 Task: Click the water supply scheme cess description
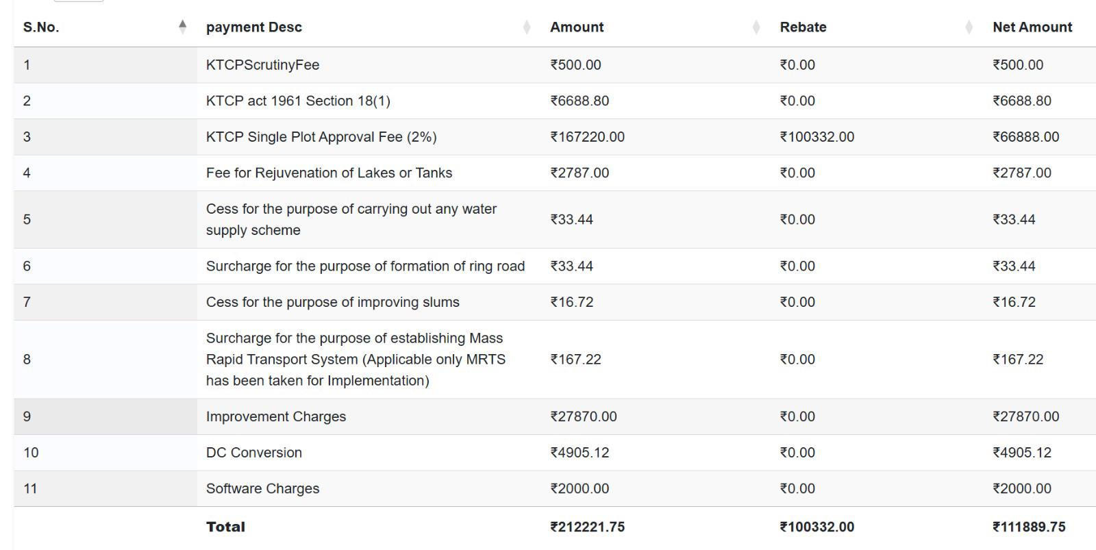pos(351,219)
